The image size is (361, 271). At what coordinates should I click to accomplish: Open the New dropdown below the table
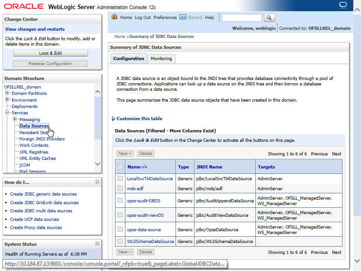(x=125, y=252)
